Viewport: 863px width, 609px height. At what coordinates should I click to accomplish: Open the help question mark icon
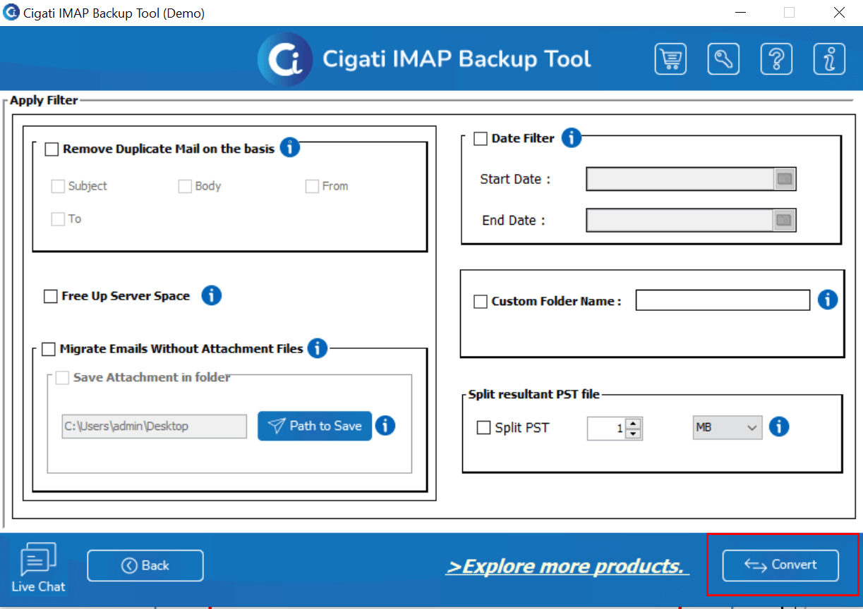coord(776,59)
